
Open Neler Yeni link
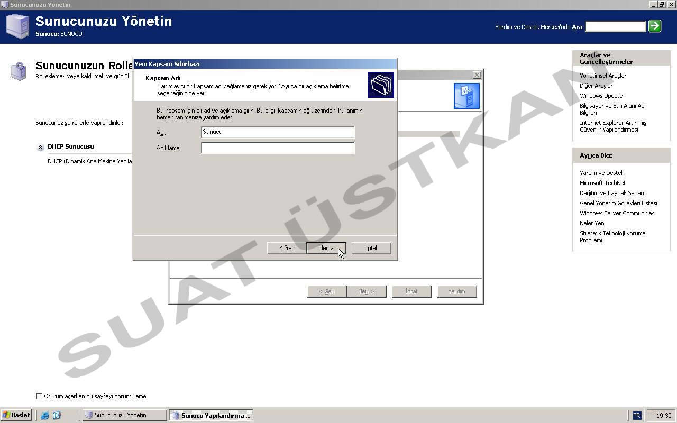click(592, 223)
